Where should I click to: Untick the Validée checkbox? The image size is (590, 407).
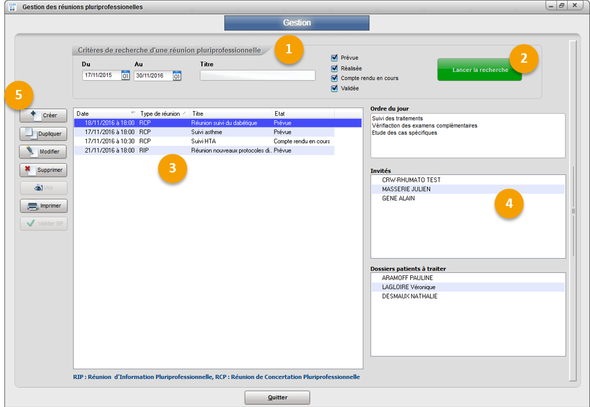tap(335, 89)
